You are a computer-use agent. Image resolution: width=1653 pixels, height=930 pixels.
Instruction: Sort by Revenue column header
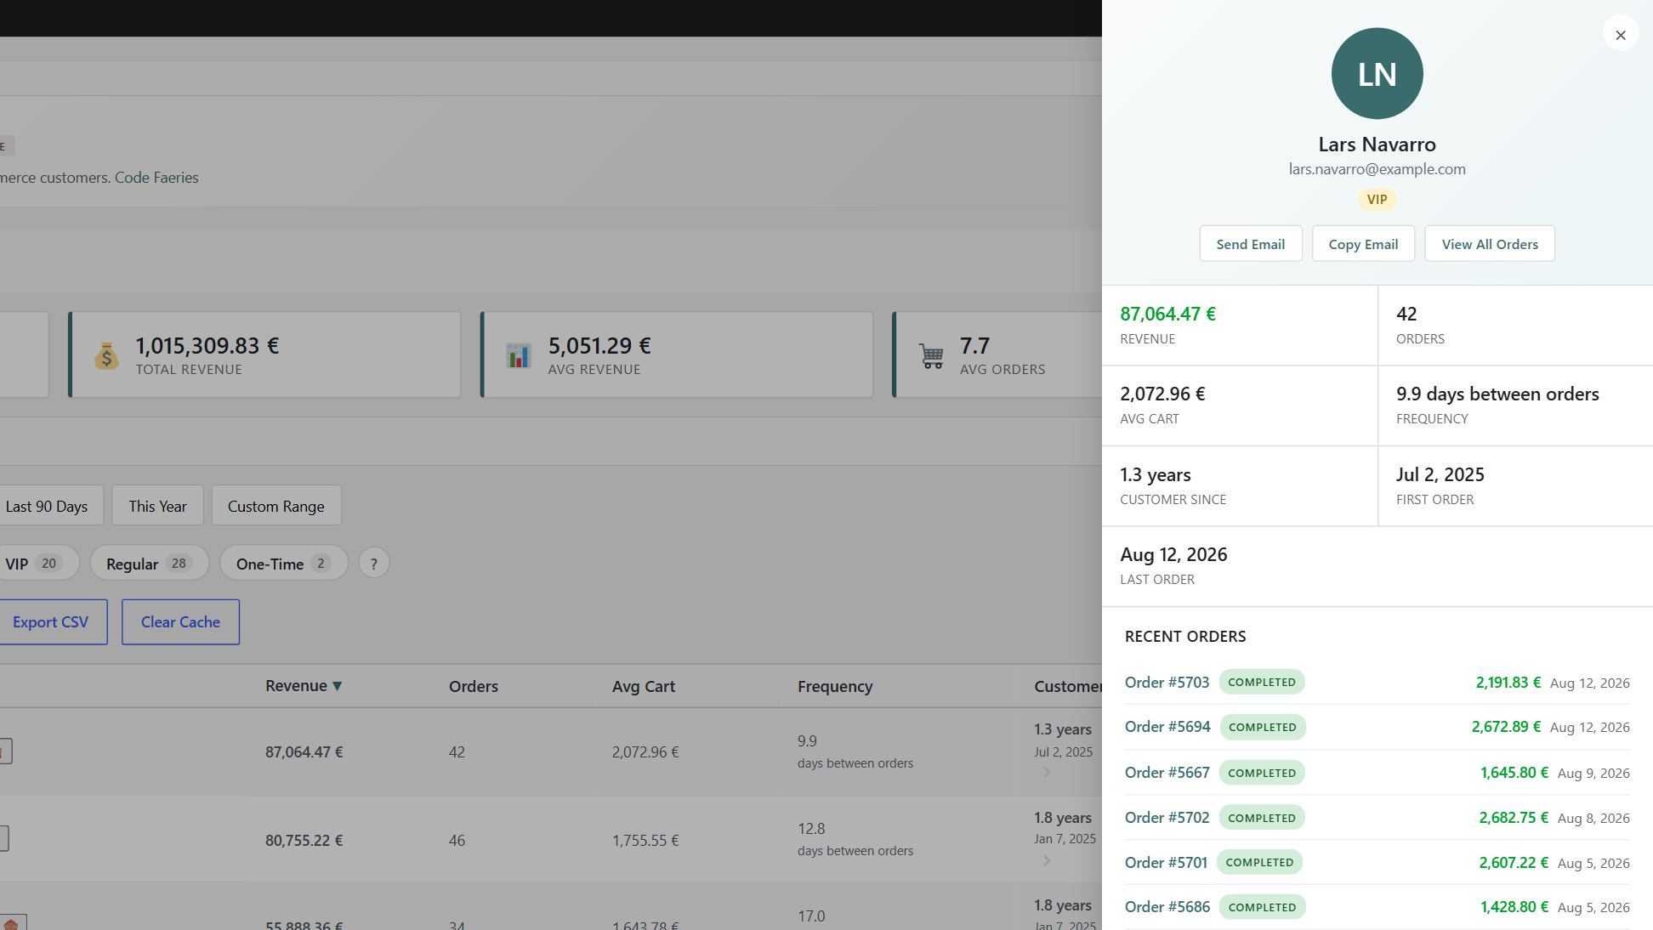tap(304, 686)
